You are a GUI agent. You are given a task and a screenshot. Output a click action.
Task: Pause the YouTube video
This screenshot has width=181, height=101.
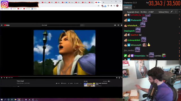click(2, 78)
